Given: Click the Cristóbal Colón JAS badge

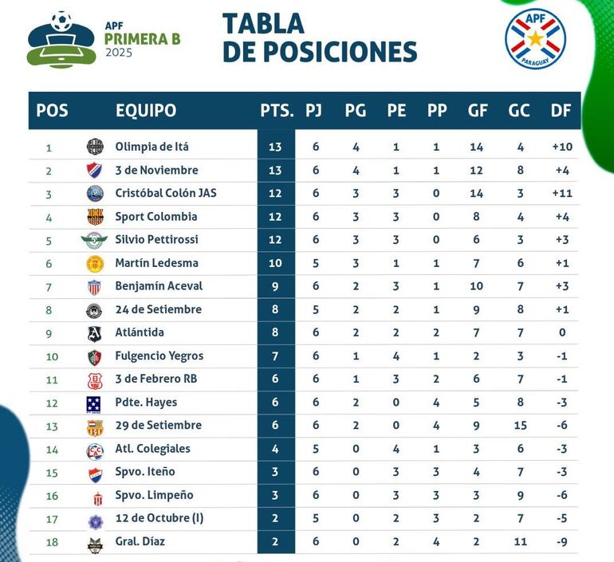Looking at the screenshot, I should coord(95,194).
